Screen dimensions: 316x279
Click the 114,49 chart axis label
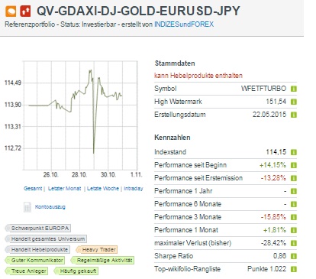[13, 83]
